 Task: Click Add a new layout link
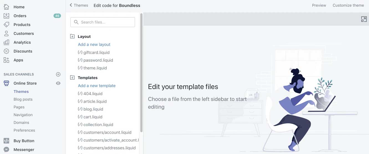click(94, 45)
